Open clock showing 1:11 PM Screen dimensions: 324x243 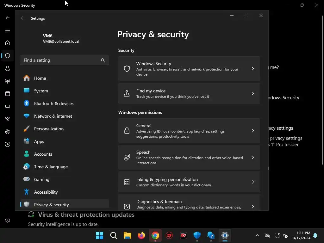coord(302,235)
